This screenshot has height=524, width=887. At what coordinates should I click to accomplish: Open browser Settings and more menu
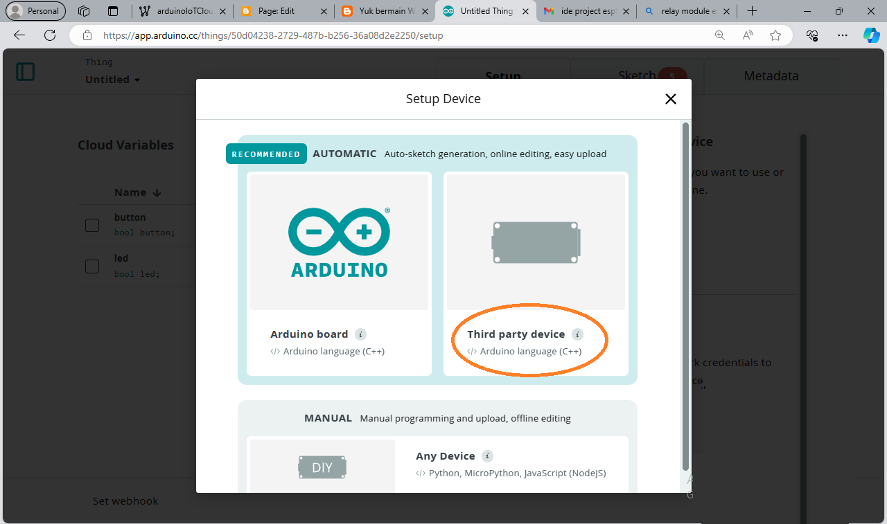coord(843,35)
